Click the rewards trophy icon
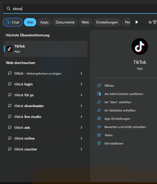Screen dimensions: 157x184 coord(154,22)
